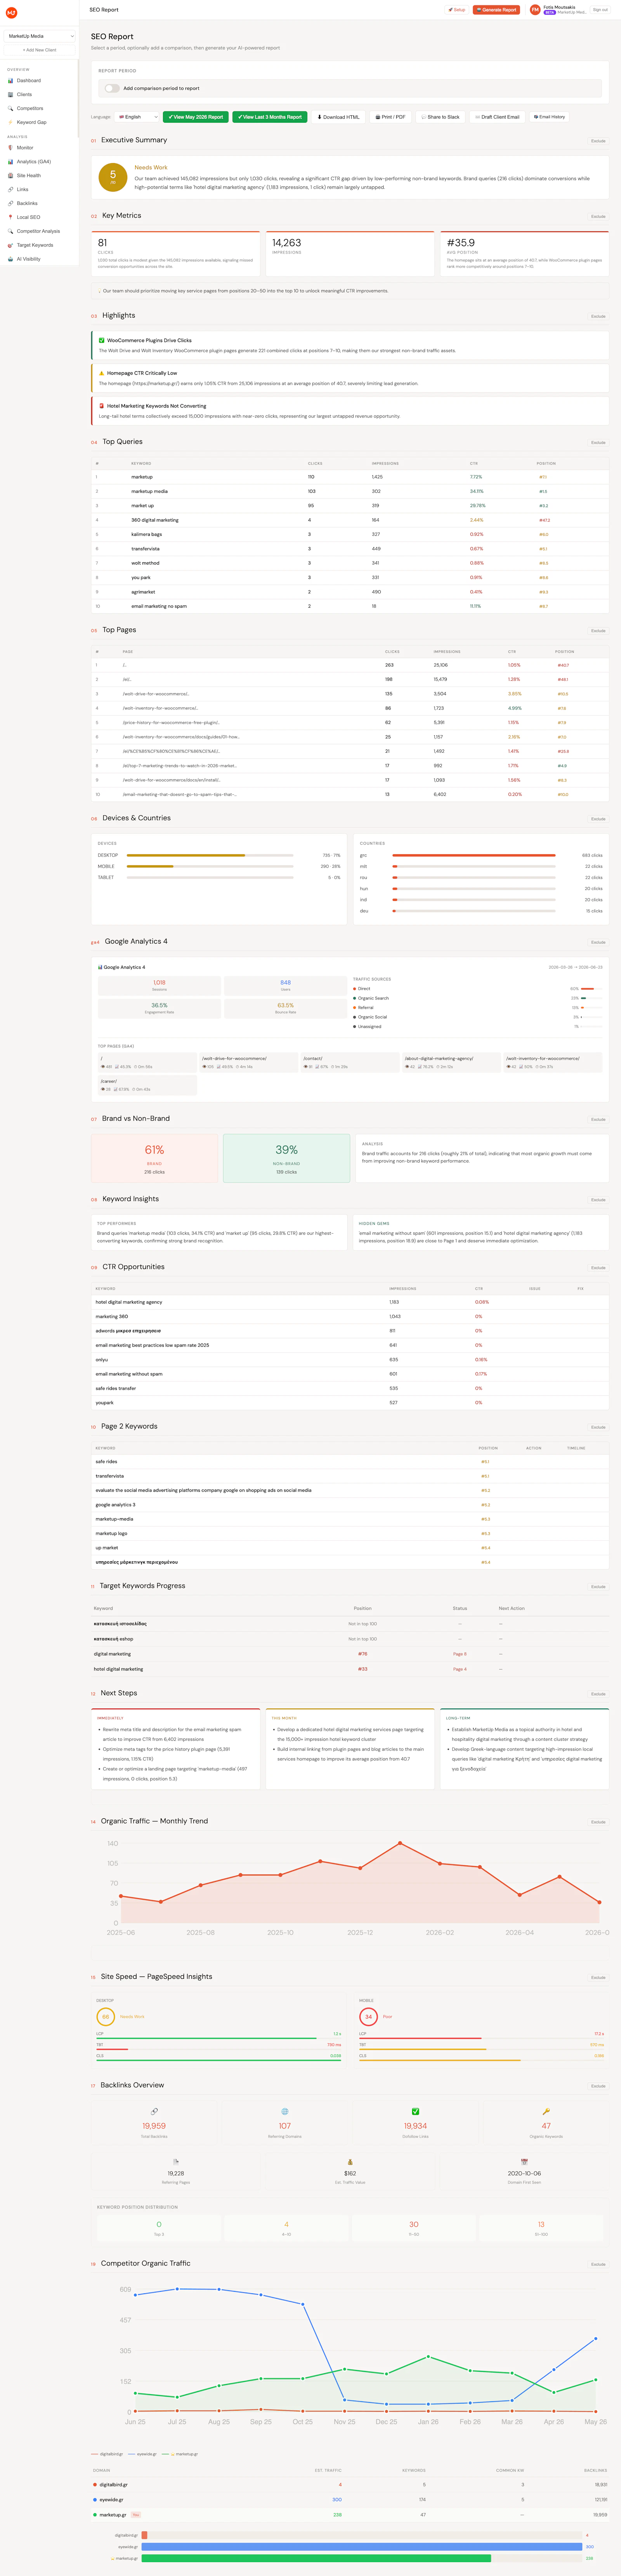Viewport: 621px width, 2576px height.
Task: Exclude the Google Analytics 4 section
Action: [598, 942]
